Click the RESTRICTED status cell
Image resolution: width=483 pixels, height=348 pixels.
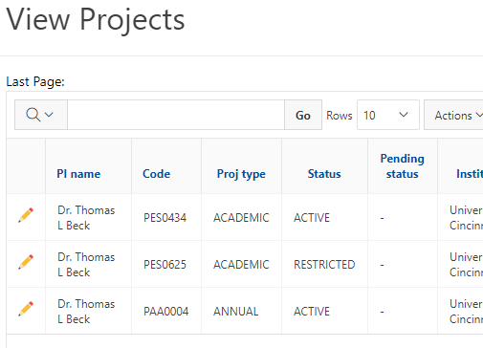click(x=324, y=265)
